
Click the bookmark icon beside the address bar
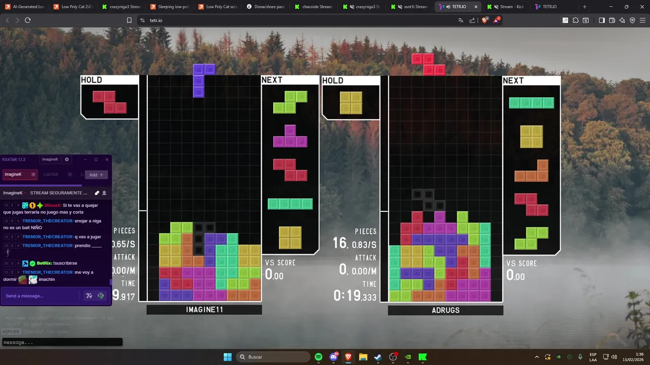click(x=129, y=20)
